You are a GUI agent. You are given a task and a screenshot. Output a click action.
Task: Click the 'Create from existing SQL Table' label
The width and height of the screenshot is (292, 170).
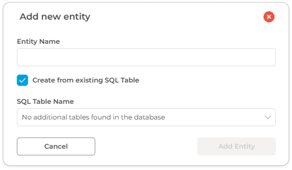[86, 80]
